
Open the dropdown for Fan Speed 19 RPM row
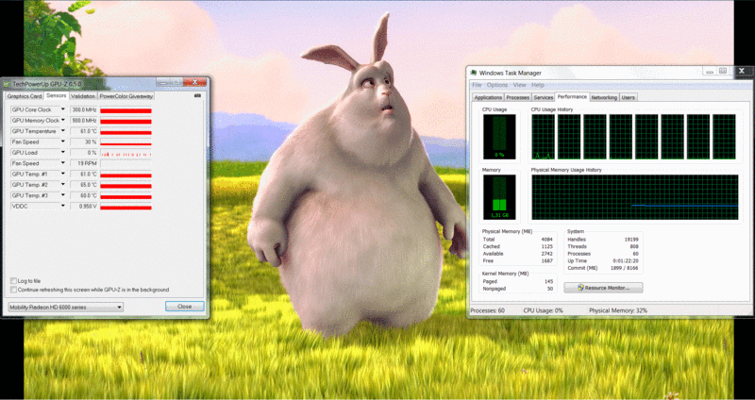point(62,163)
